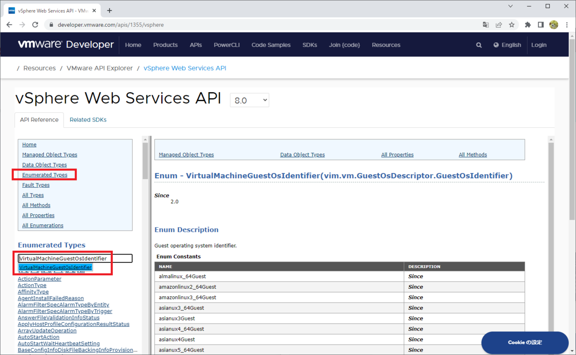Viewport: 576px width, 355px height.
Task: Click the share page icon
Action: tap(499, 24)
